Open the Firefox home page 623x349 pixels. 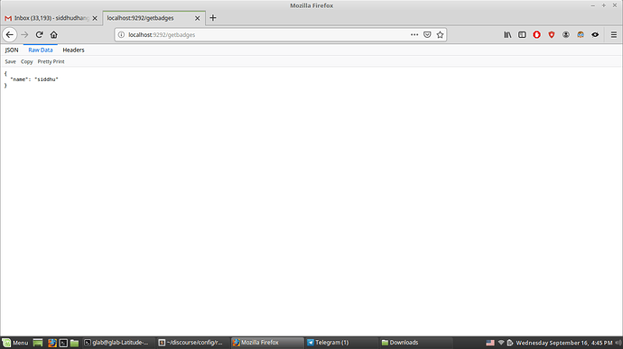[53, 35]
